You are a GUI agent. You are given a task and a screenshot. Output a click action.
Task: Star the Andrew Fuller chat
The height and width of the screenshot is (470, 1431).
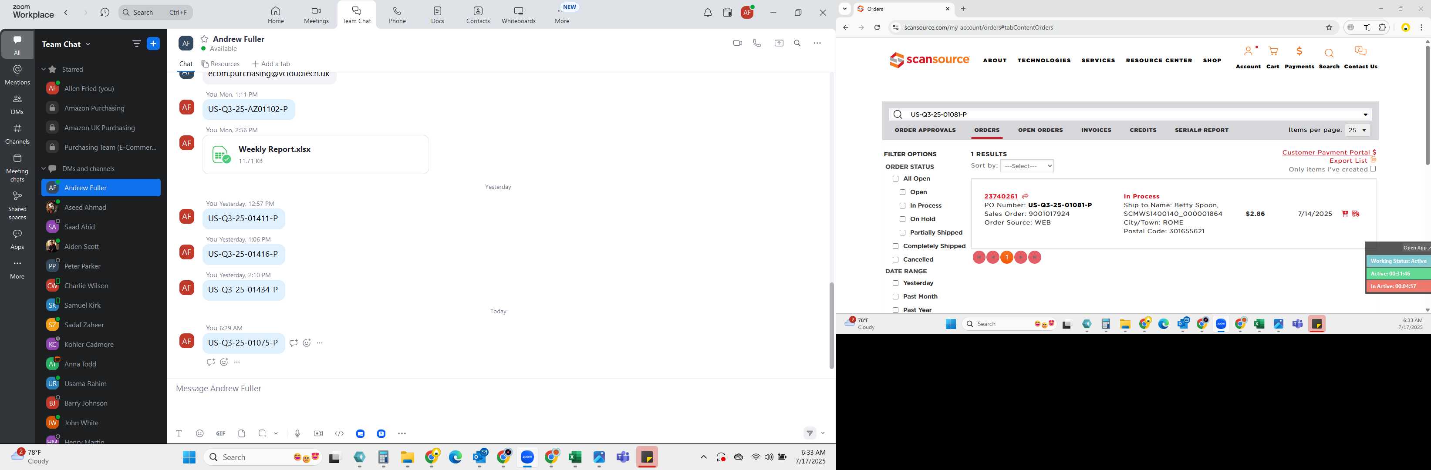[204, 39]
